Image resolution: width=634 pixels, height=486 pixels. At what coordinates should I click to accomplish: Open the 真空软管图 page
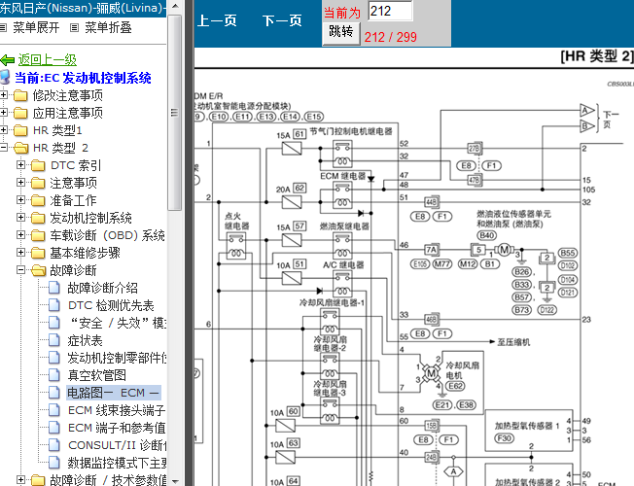pos(96,375)
